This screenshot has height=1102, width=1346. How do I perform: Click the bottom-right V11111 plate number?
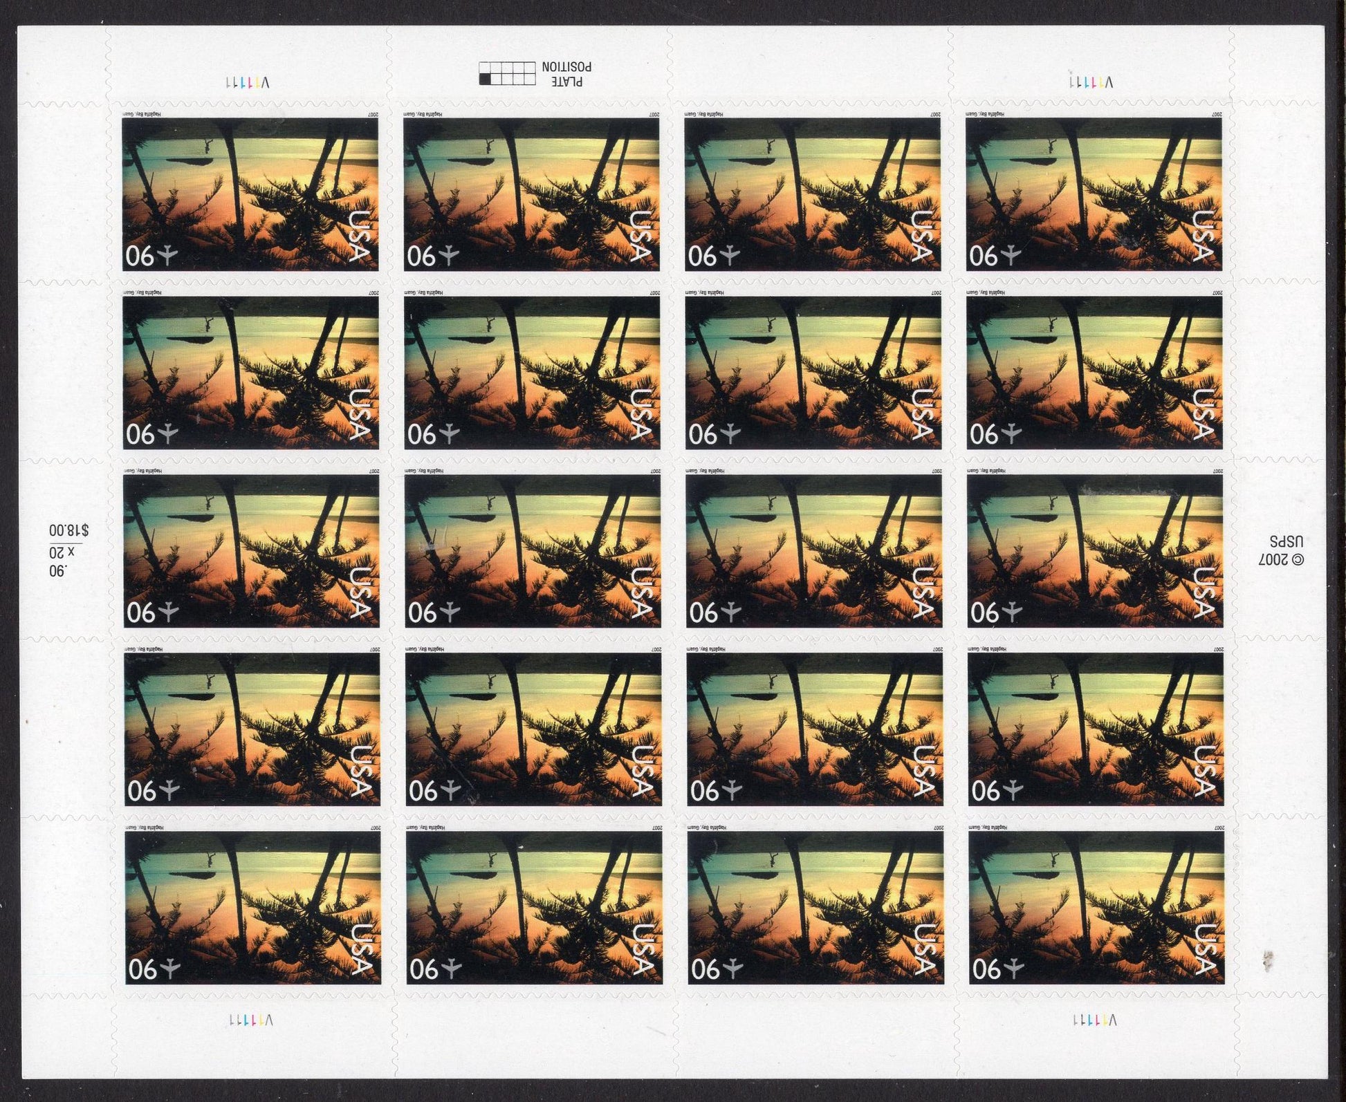1095,1020
